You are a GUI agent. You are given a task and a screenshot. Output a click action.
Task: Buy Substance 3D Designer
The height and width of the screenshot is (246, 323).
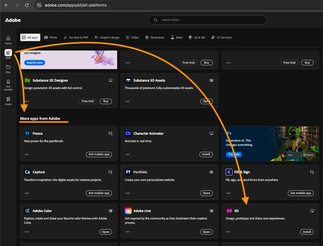106,101
